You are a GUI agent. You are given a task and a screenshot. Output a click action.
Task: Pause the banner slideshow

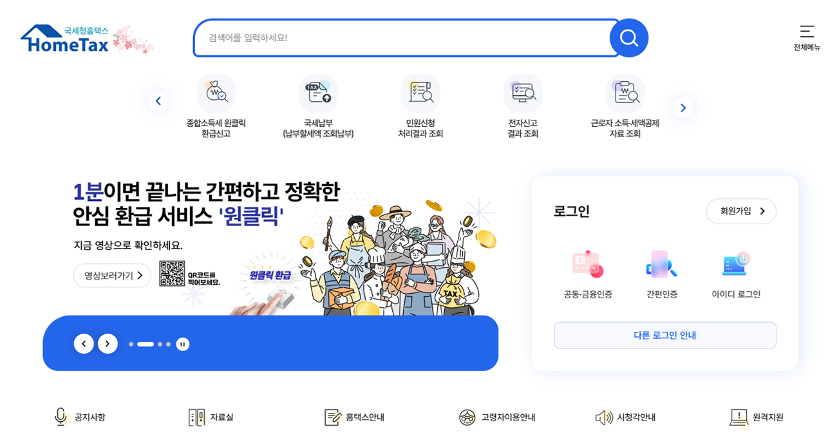183,344
